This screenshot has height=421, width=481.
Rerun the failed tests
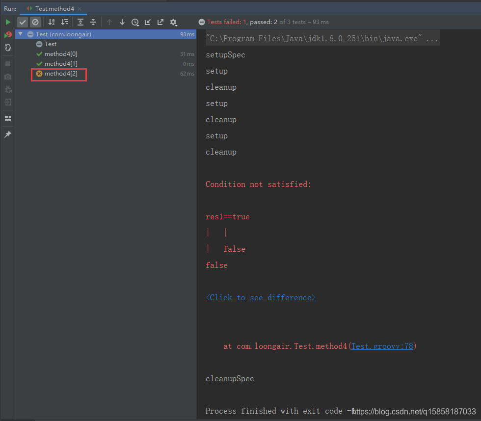[8, 34]
